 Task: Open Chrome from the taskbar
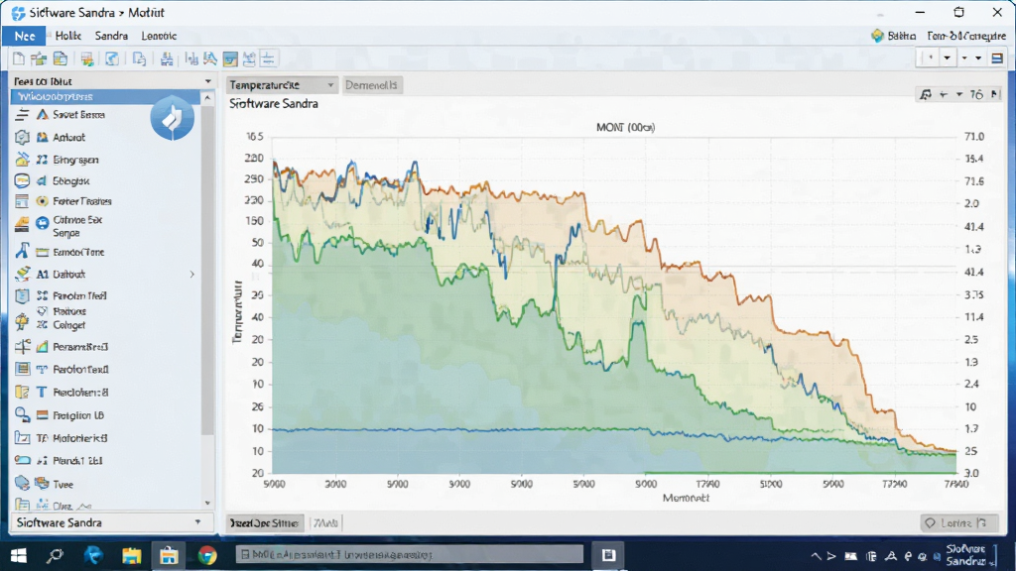[x=207, y=555]
